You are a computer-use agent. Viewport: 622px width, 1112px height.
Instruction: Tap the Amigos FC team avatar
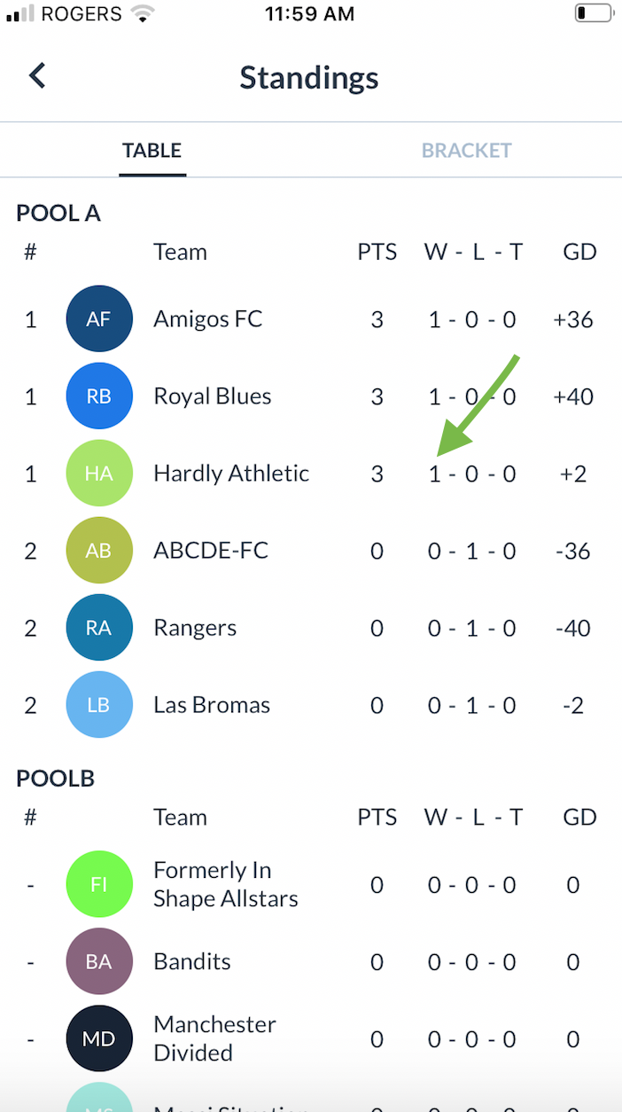coord(99,319)
